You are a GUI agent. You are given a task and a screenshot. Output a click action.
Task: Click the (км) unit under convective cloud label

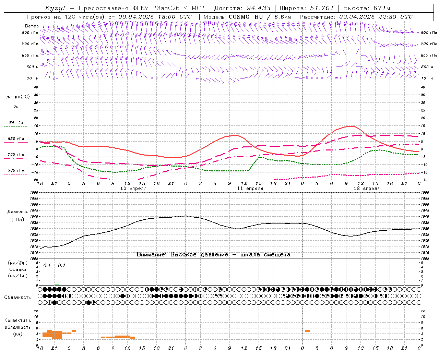pos(17,334)
